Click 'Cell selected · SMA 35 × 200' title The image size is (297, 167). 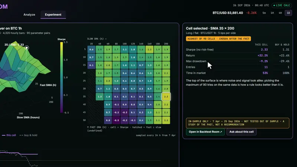click(210, 29)
